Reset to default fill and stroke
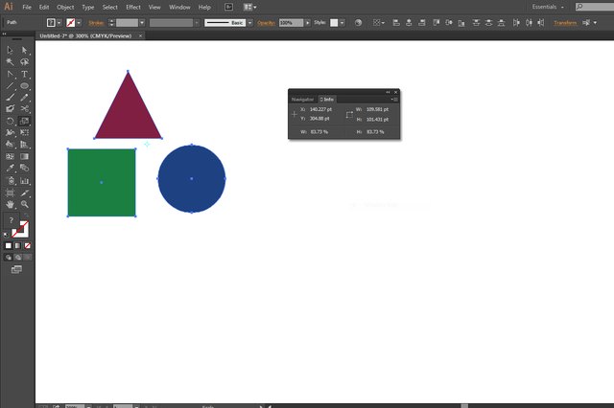 pos(6,235)
